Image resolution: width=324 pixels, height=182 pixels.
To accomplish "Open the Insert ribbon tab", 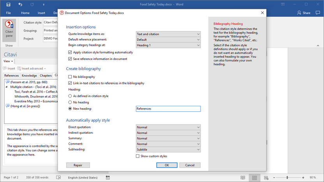I will click(41, 13).
